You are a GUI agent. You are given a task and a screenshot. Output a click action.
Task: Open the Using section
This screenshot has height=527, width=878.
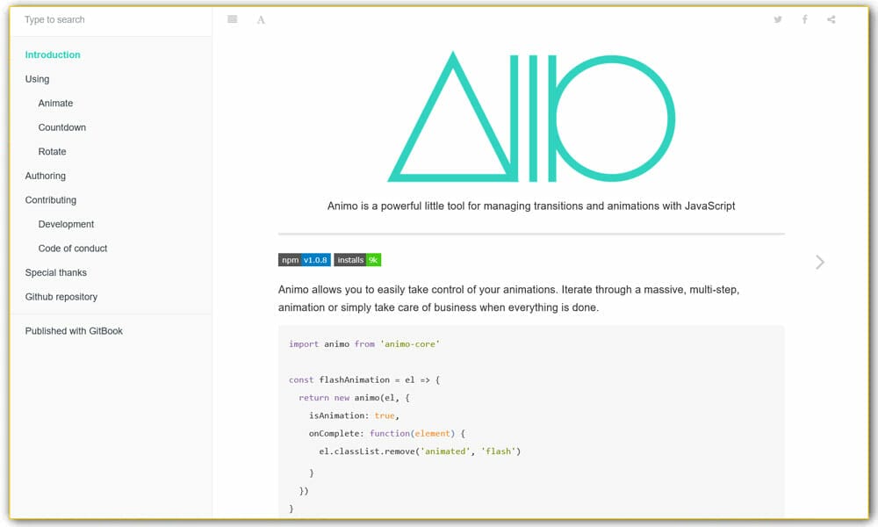[37, 79]
